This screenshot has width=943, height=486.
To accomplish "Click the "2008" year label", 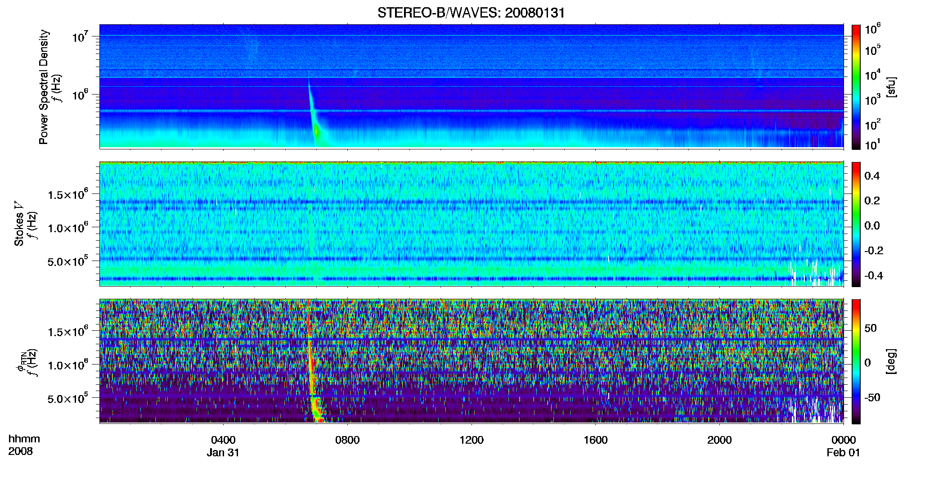I will pos(21,451).
